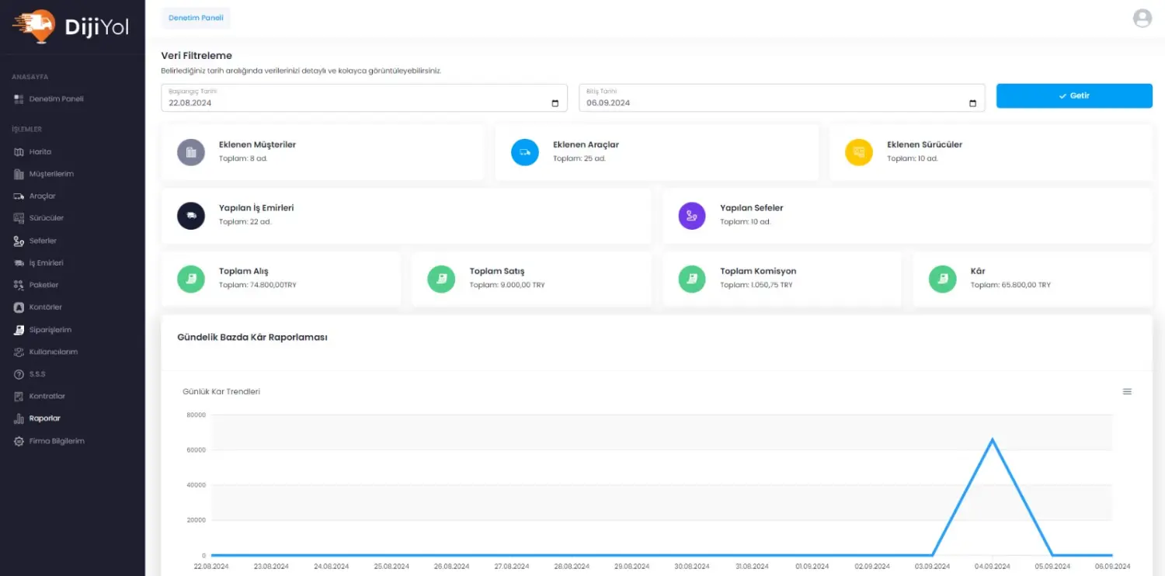The height and width of the screenshot is (576, 1165).
Task: Click the Eklenen Müşteriler building icon
Action: pyautogui.click(x=191, y=152)
